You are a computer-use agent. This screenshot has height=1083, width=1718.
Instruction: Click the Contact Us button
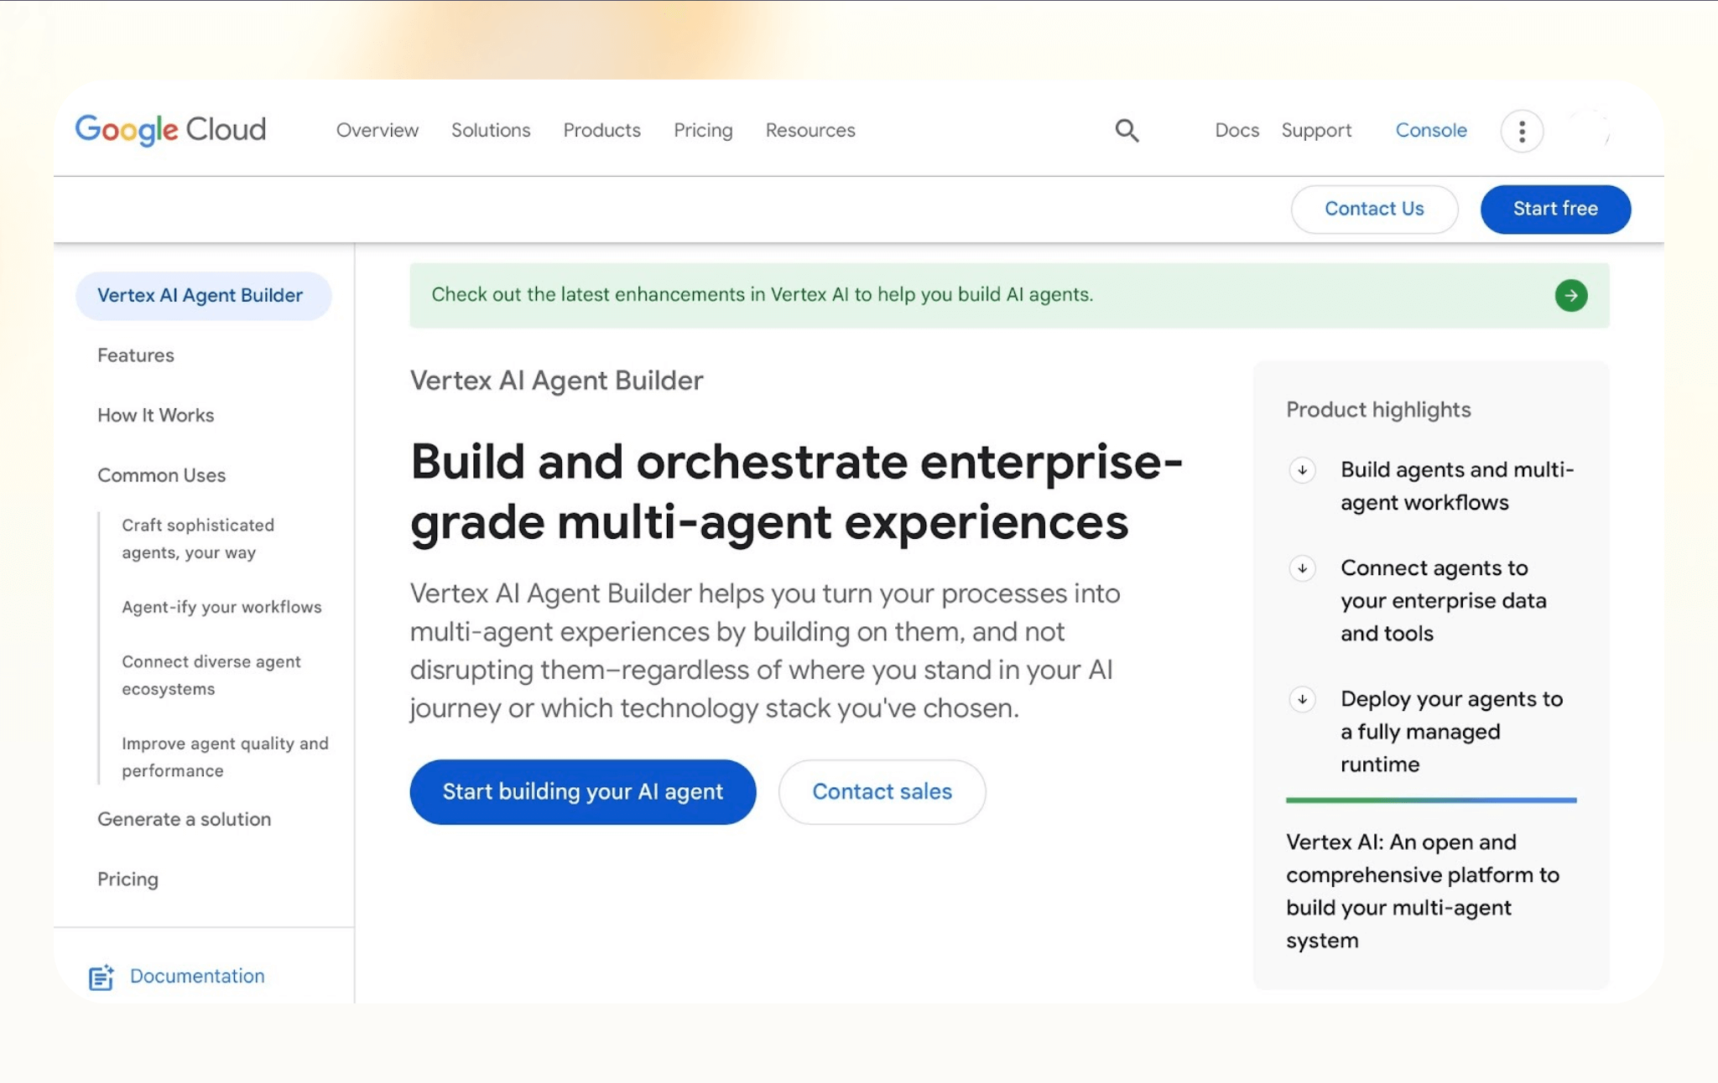1373,209
